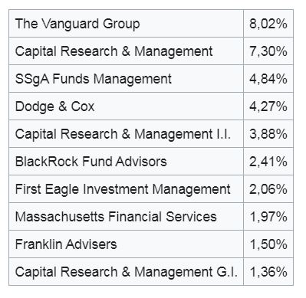Select the 8,02% value cell
Image resolution: width=306 pixels, height=298 pixels.
268,24
